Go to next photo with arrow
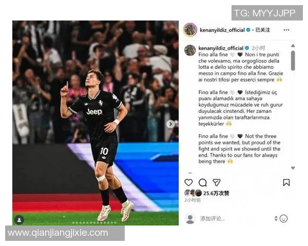Viewport: 308px width, 246px height. pyautogui.click(x=170, y=124)
